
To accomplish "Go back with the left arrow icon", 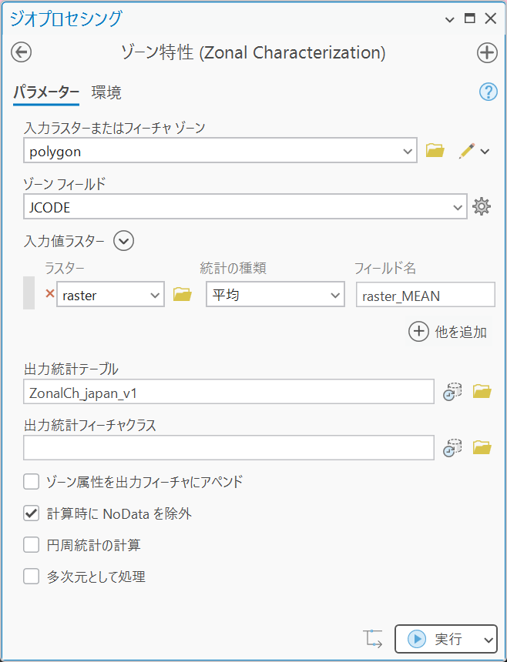I will pyautogui.click(x=21, y=52).
